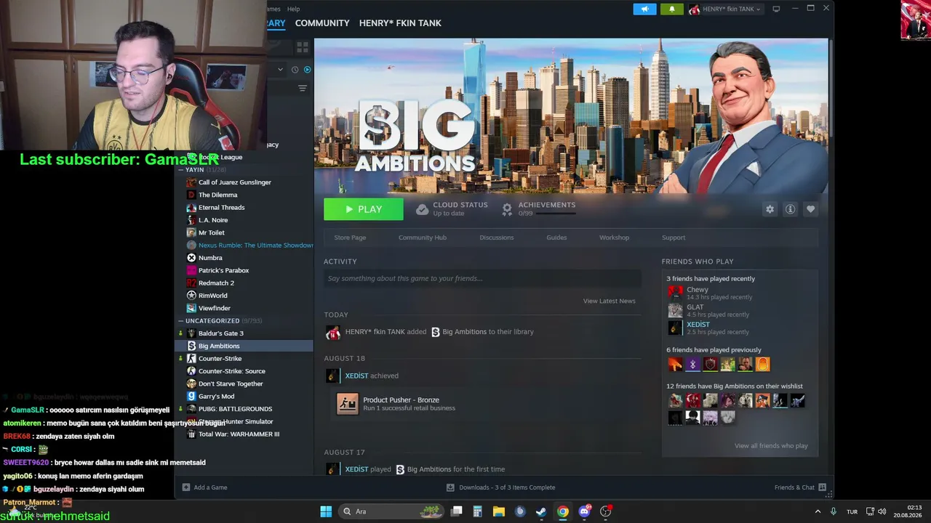Go to the COMMUNITY tab
The width and height of the screenshot is (931, 523).
coord(322,23)
